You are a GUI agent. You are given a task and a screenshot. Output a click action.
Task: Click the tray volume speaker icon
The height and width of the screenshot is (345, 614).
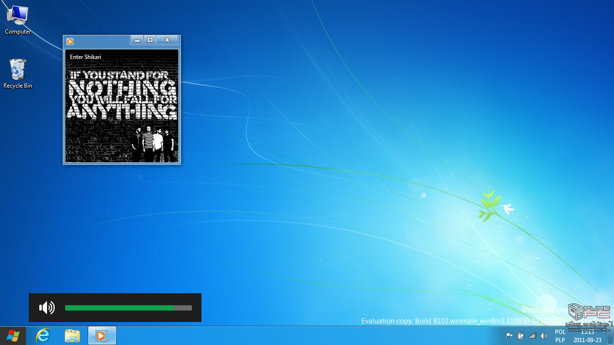coord(544,336)
